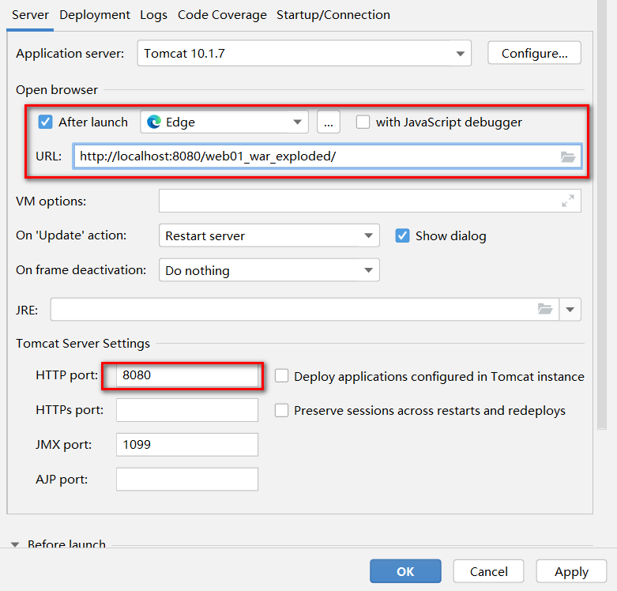Toggle the Show dialog checkbox
The height and width of the screenshot is (591, 617).
click(x=402, y=235)
